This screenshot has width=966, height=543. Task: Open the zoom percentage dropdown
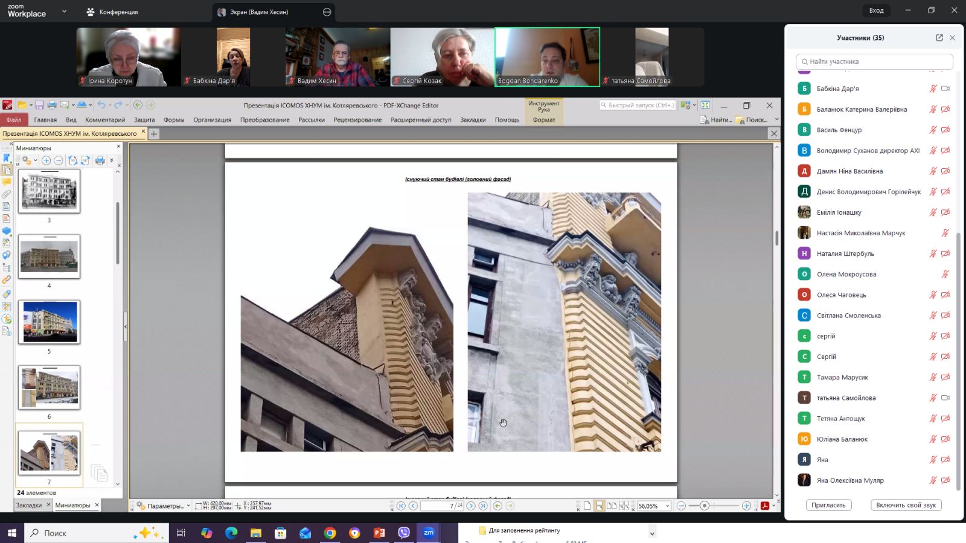coord(668,506)
